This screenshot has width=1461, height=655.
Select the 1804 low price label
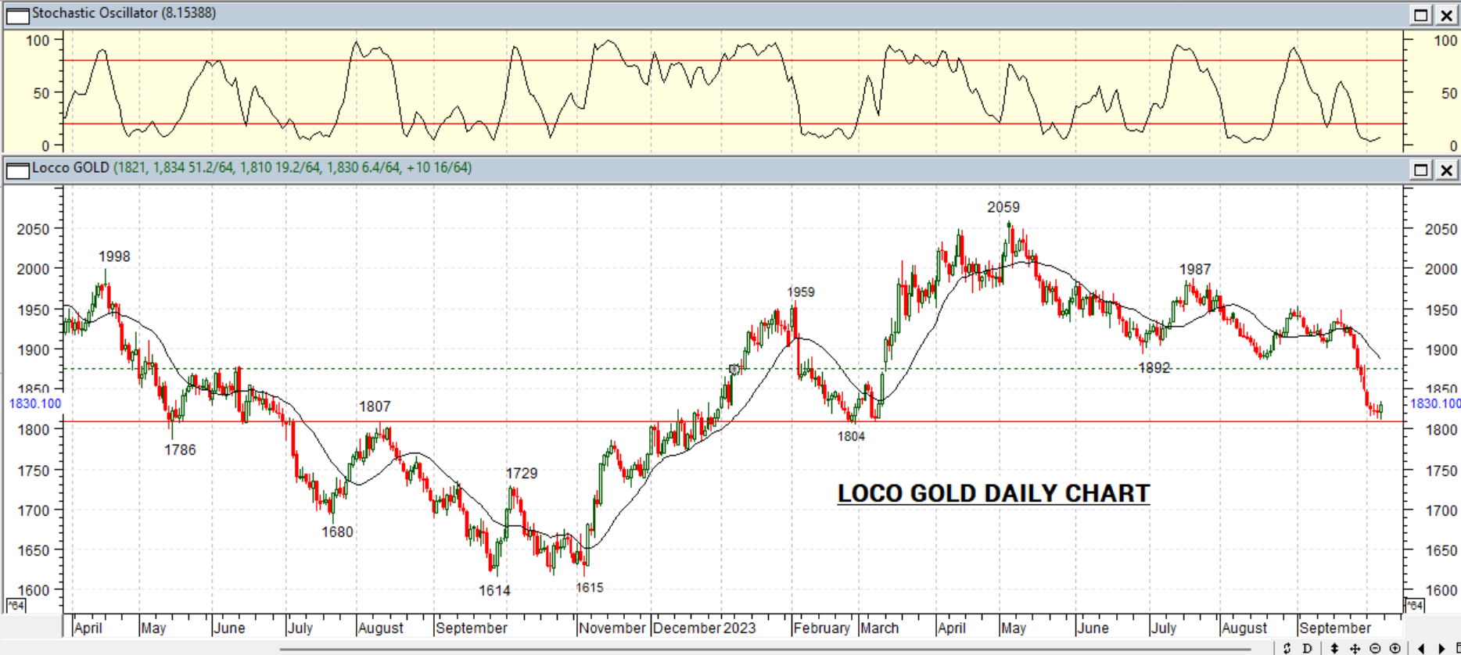click(851, 436)
